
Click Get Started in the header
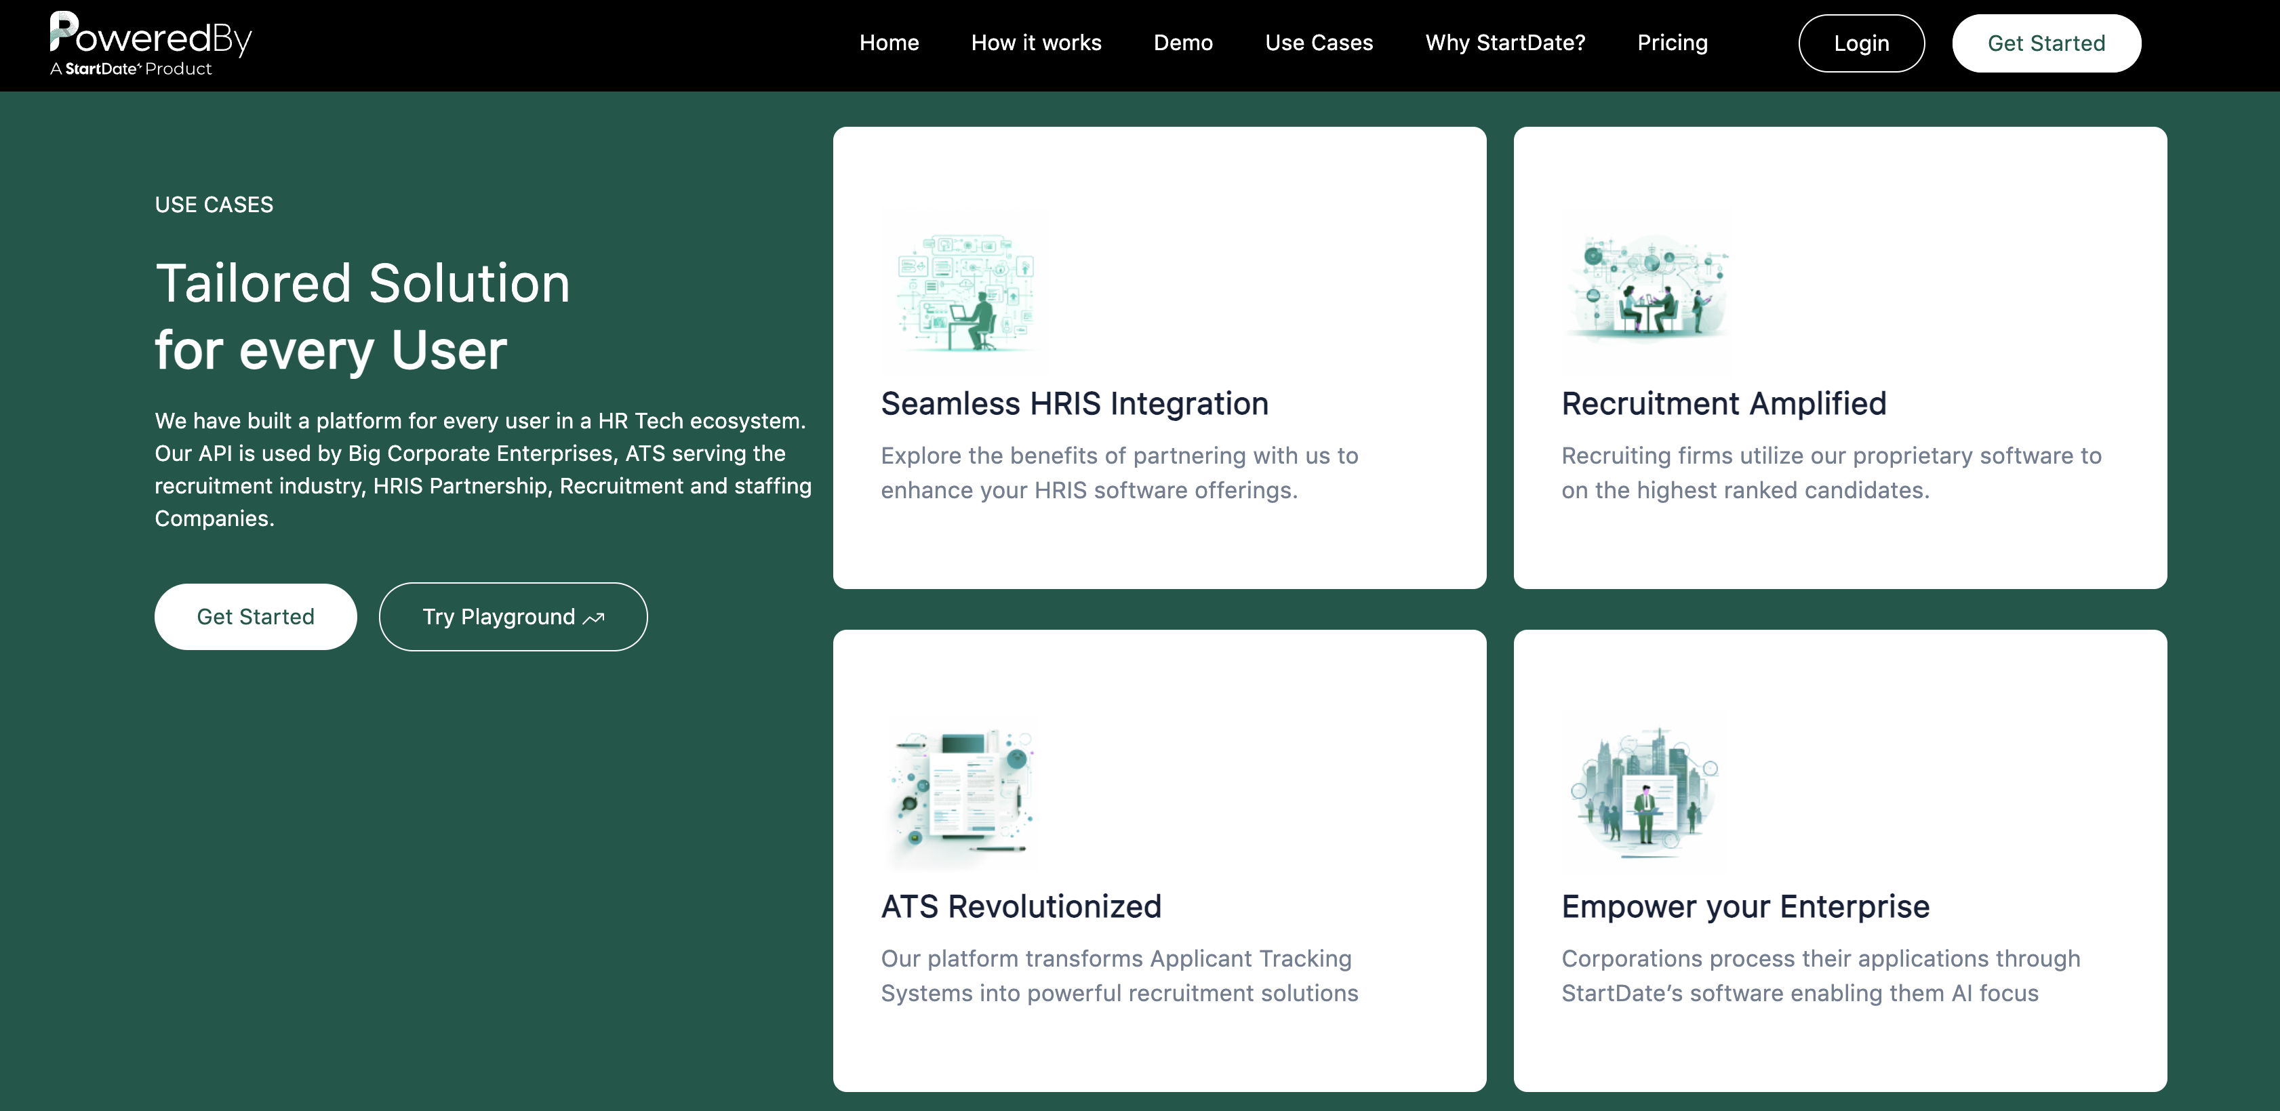tap(2045, 43)
